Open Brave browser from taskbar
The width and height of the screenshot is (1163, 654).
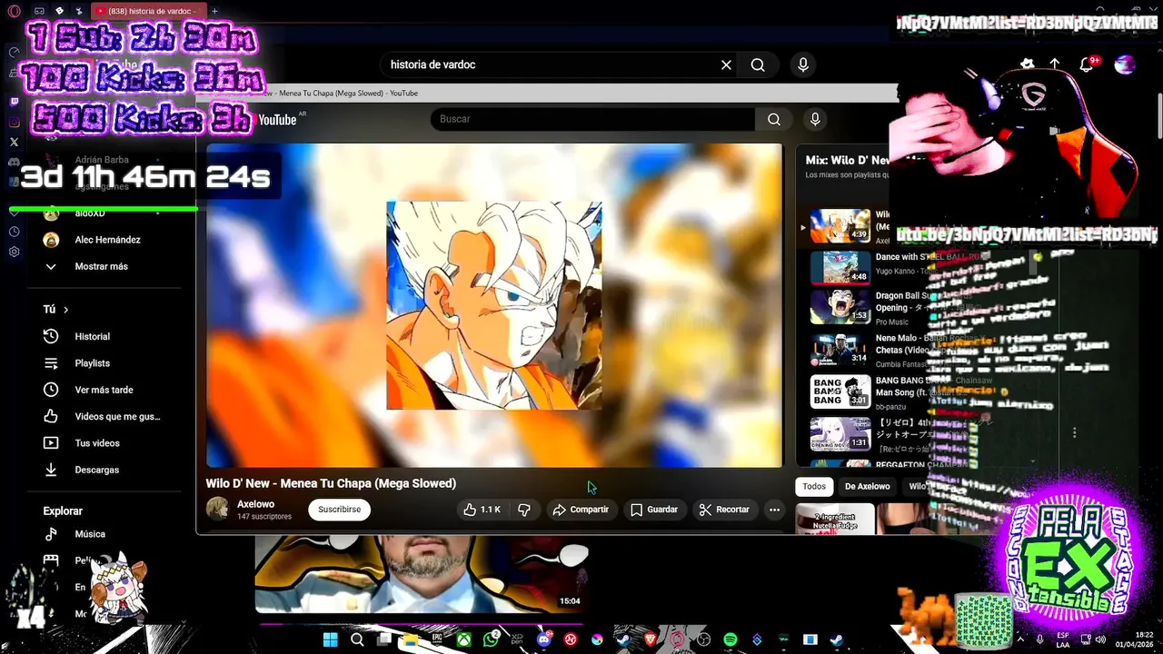[x=651, y=639]
